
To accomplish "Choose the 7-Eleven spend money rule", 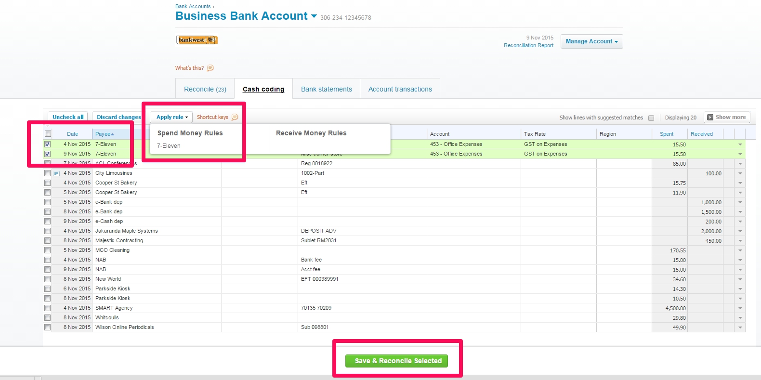I will point(169,146).
